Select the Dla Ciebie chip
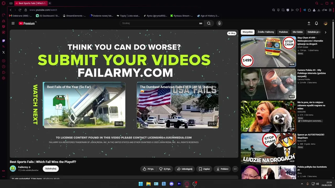The image size is (335, 188). [x=298, y=32]
